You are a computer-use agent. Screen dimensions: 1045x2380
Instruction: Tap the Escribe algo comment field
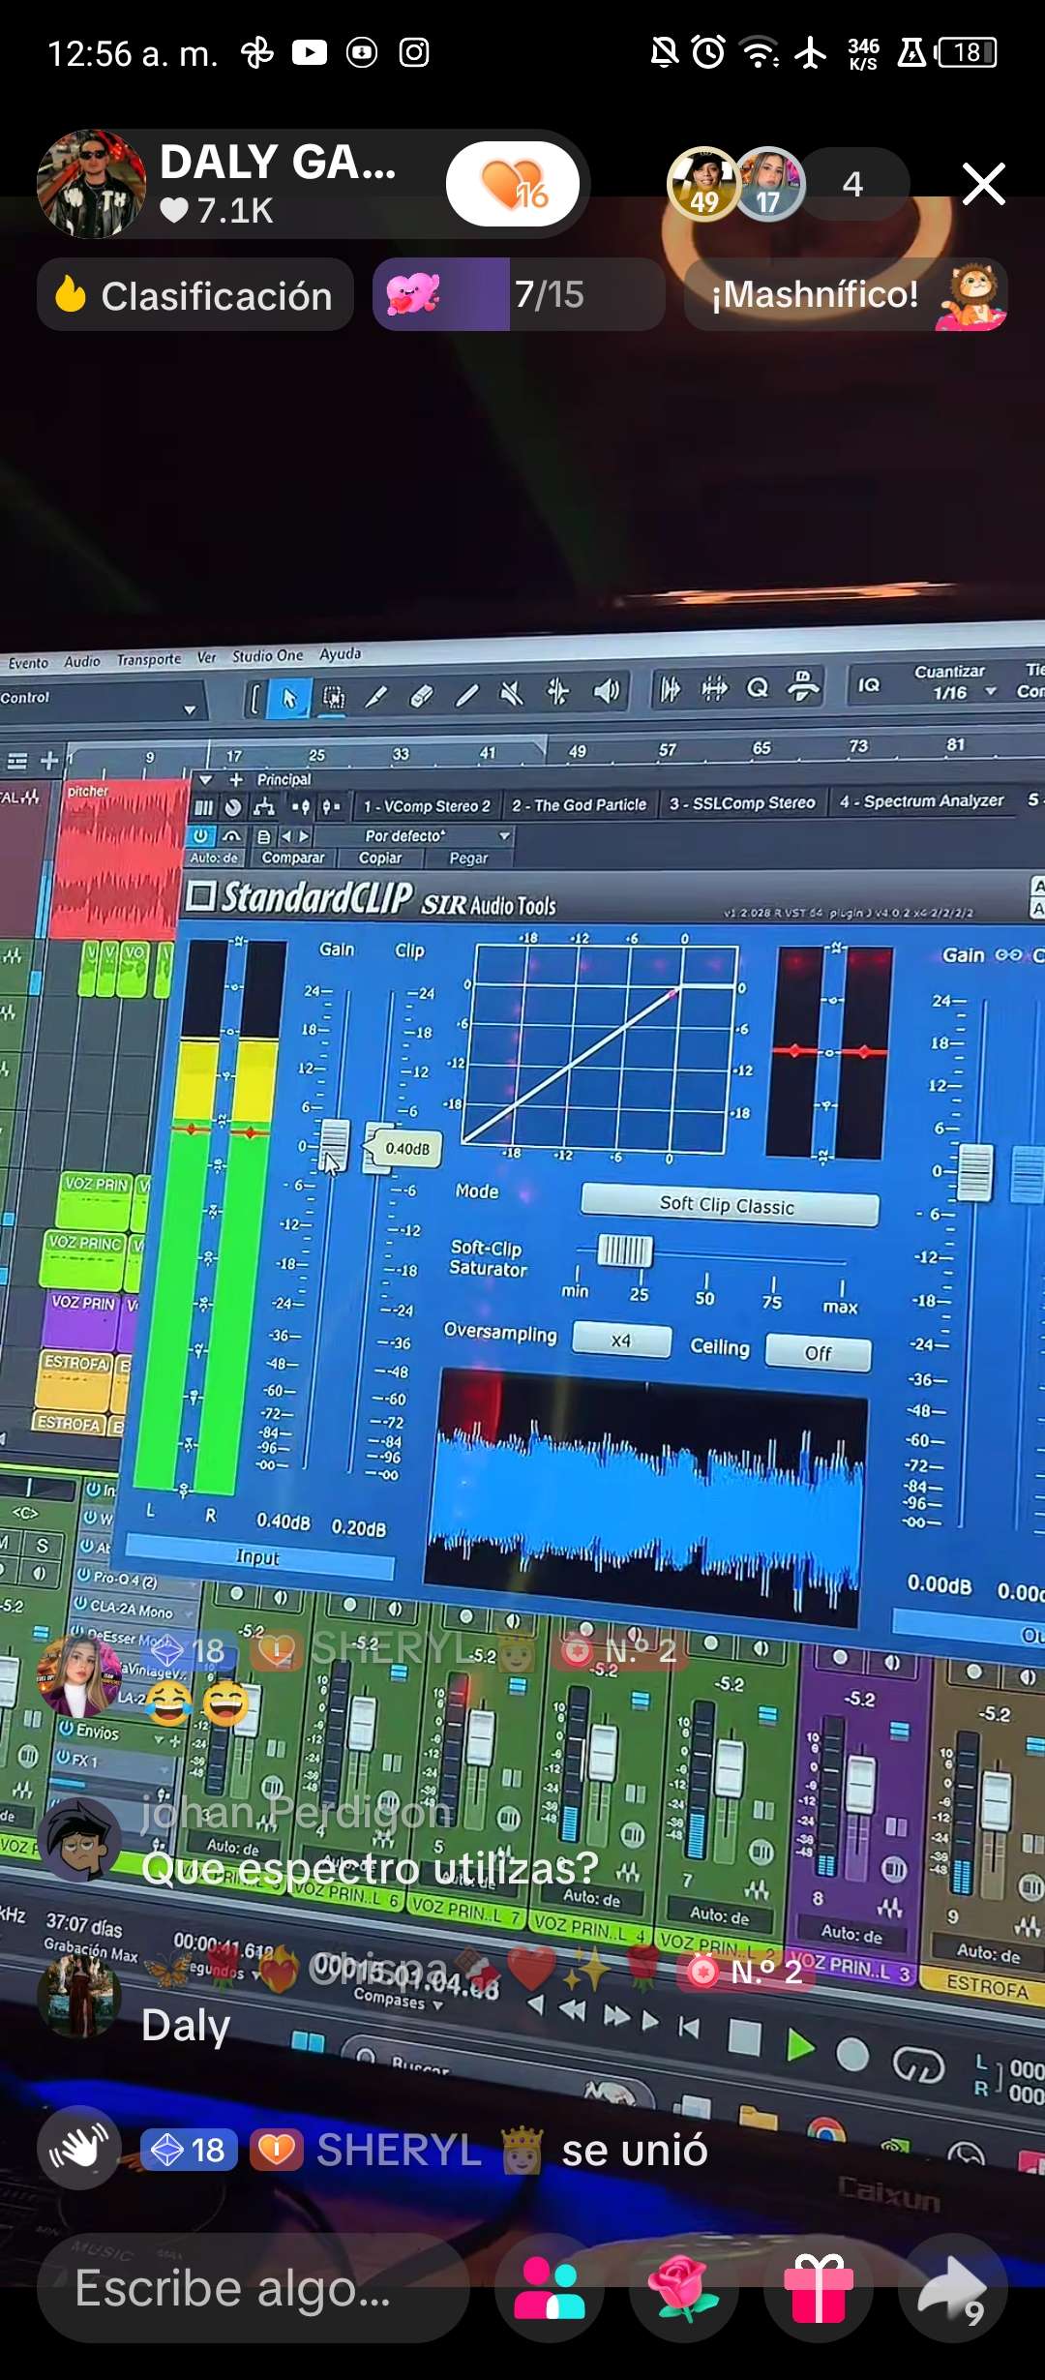tap(254, 2288)
